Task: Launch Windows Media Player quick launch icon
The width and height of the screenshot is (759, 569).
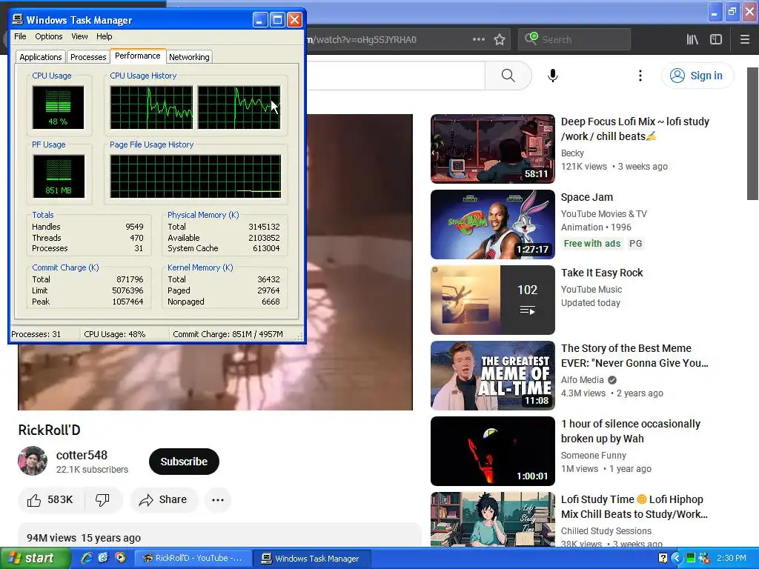Action: coord(120,558)
